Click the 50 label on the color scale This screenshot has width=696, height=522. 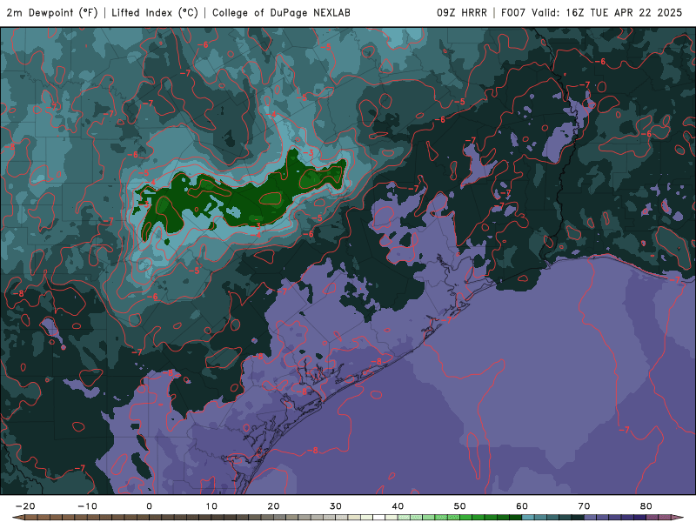coord(460,506)
